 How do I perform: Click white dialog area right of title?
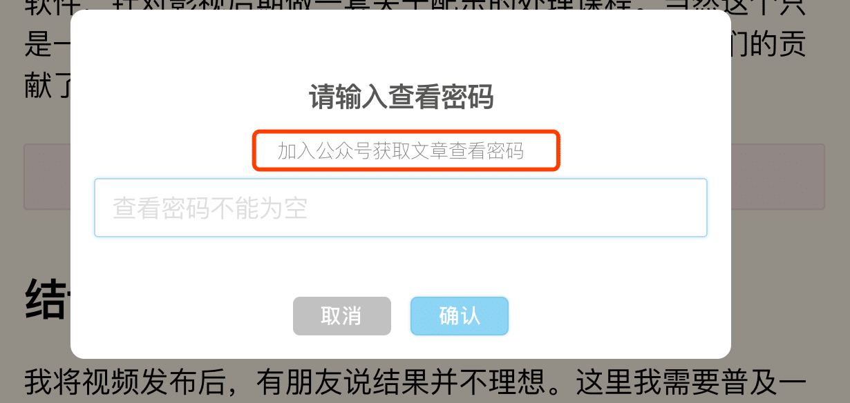tap(608, 97)
